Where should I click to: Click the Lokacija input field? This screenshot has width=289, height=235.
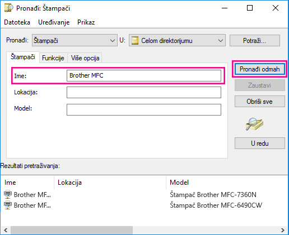coord(144,92)
